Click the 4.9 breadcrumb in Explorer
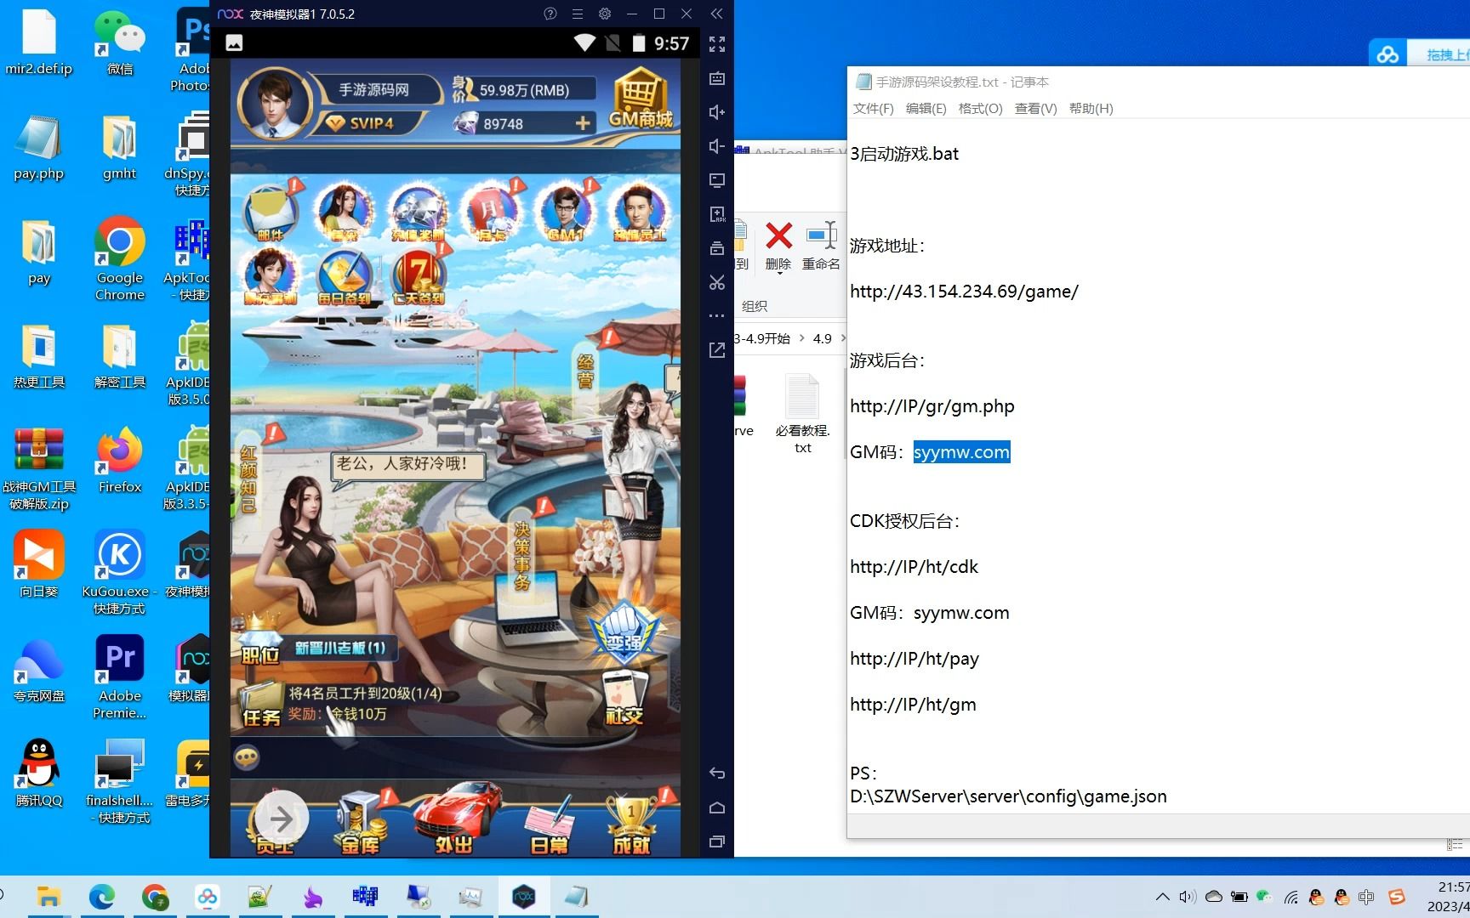The height and width of the screenshot is (918, 1470). [x=822, y=338]
